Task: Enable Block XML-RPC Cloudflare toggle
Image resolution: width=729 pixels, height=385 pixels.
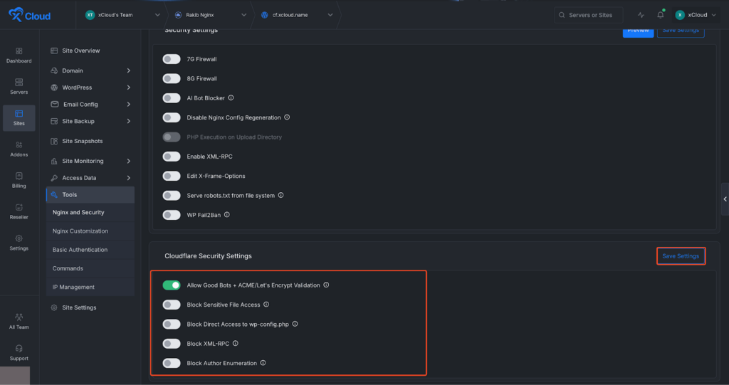Action: 172,344
